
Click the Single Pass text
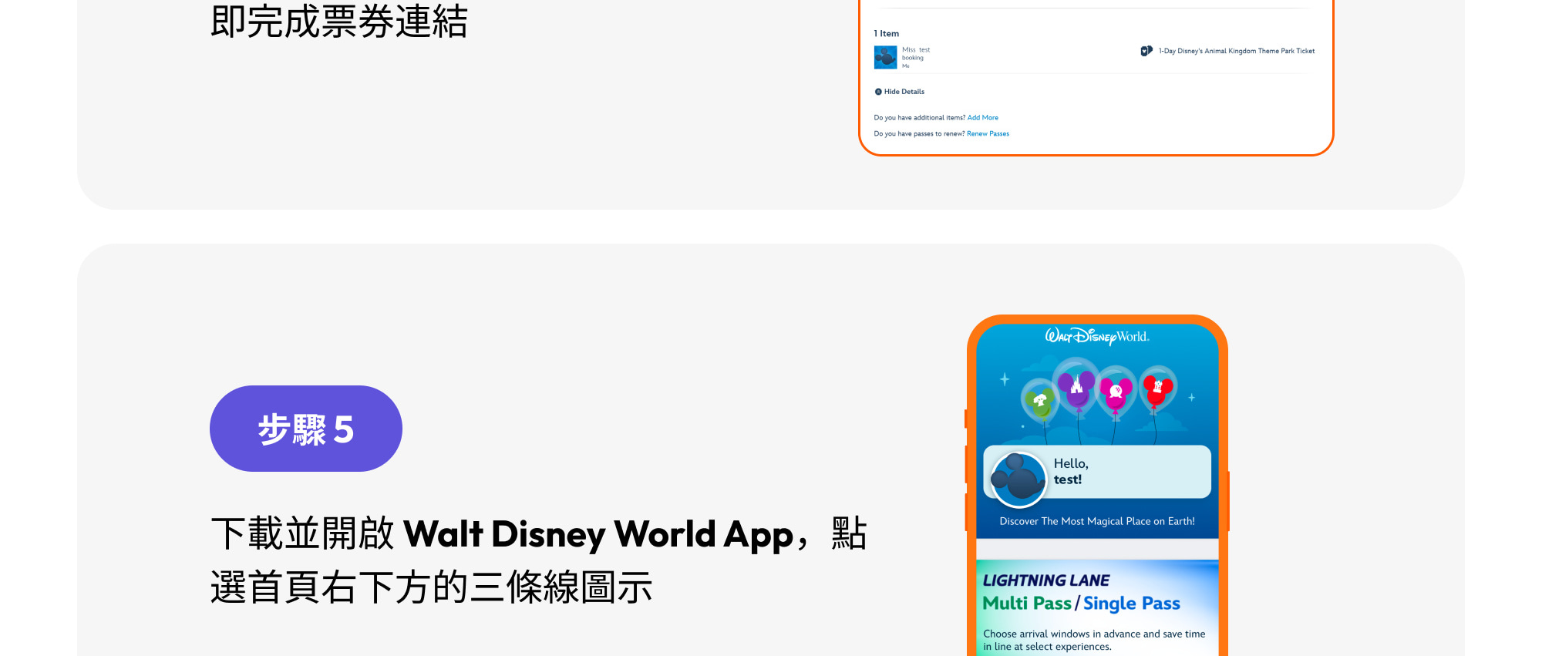click(1132, 603)
